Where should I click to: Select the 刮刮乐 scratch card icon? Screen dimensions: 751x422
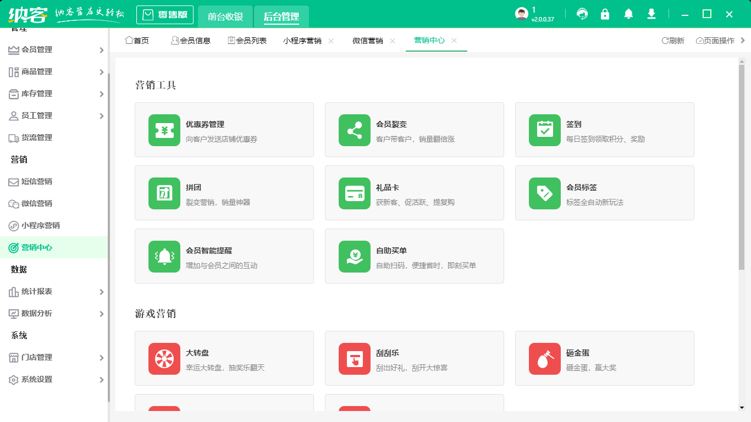(354, 359)
